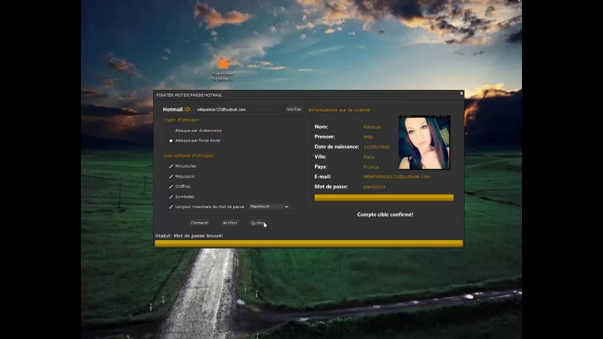
Task: Click the 'MillsPatricia123@outlook.com' E-mail value
Action: click(x=397, y=177)
